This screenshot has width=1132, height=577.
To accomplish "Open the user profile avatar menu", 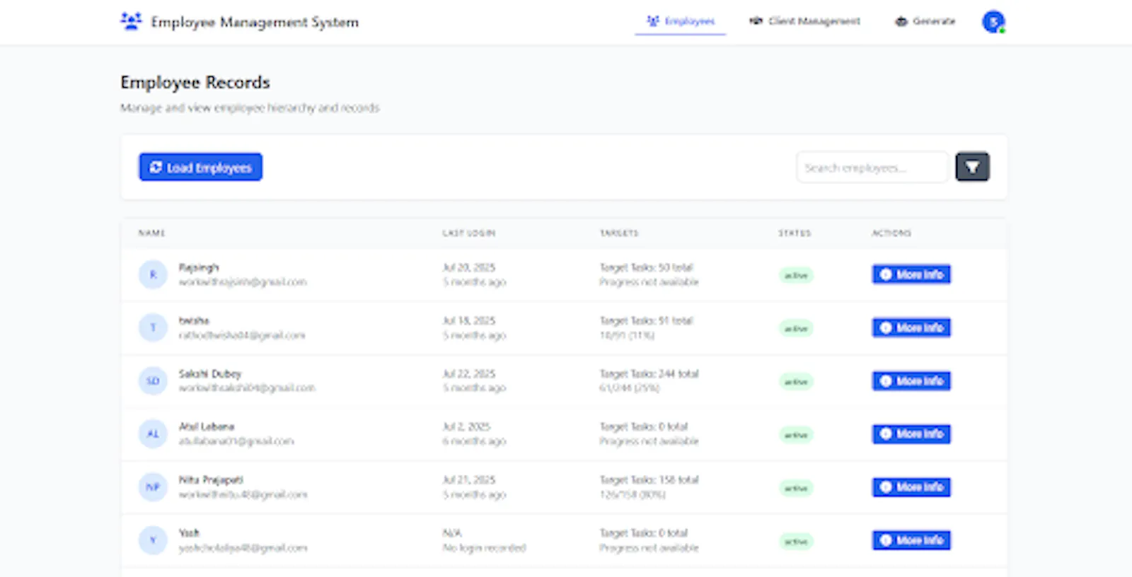I will click(x=993, y=22).
